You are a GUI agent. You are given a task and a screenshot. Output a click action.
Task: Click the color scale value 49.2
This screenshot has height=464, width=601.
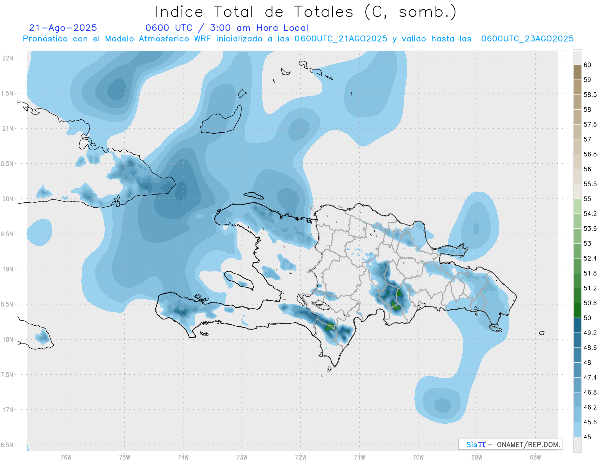[x=590, y=333]
